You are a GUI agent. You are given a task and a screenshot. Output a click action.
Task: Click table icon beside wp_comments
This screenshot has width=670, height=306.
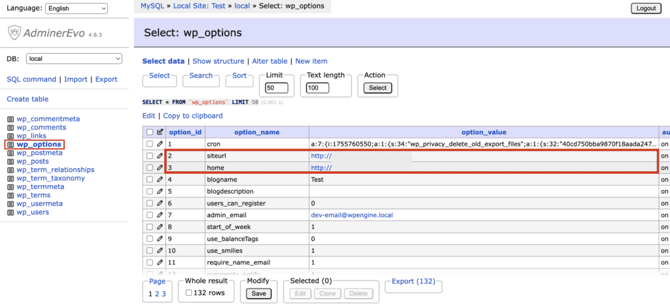point(10,127)
